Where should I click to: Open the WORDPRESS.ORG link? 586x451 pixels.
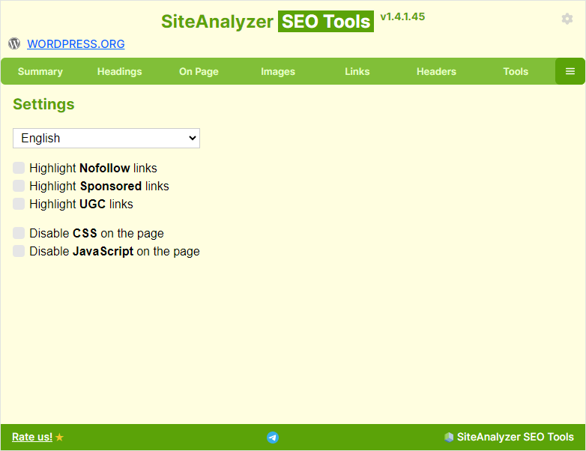tap(76, 44)
